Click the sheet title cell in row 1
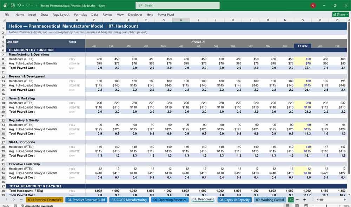The width and height of the screenshot is (351, 207). click(73, 26)
